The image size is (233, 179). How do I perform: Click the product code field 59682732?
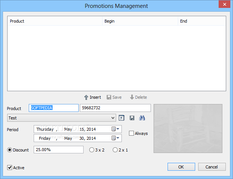point(115,108)
